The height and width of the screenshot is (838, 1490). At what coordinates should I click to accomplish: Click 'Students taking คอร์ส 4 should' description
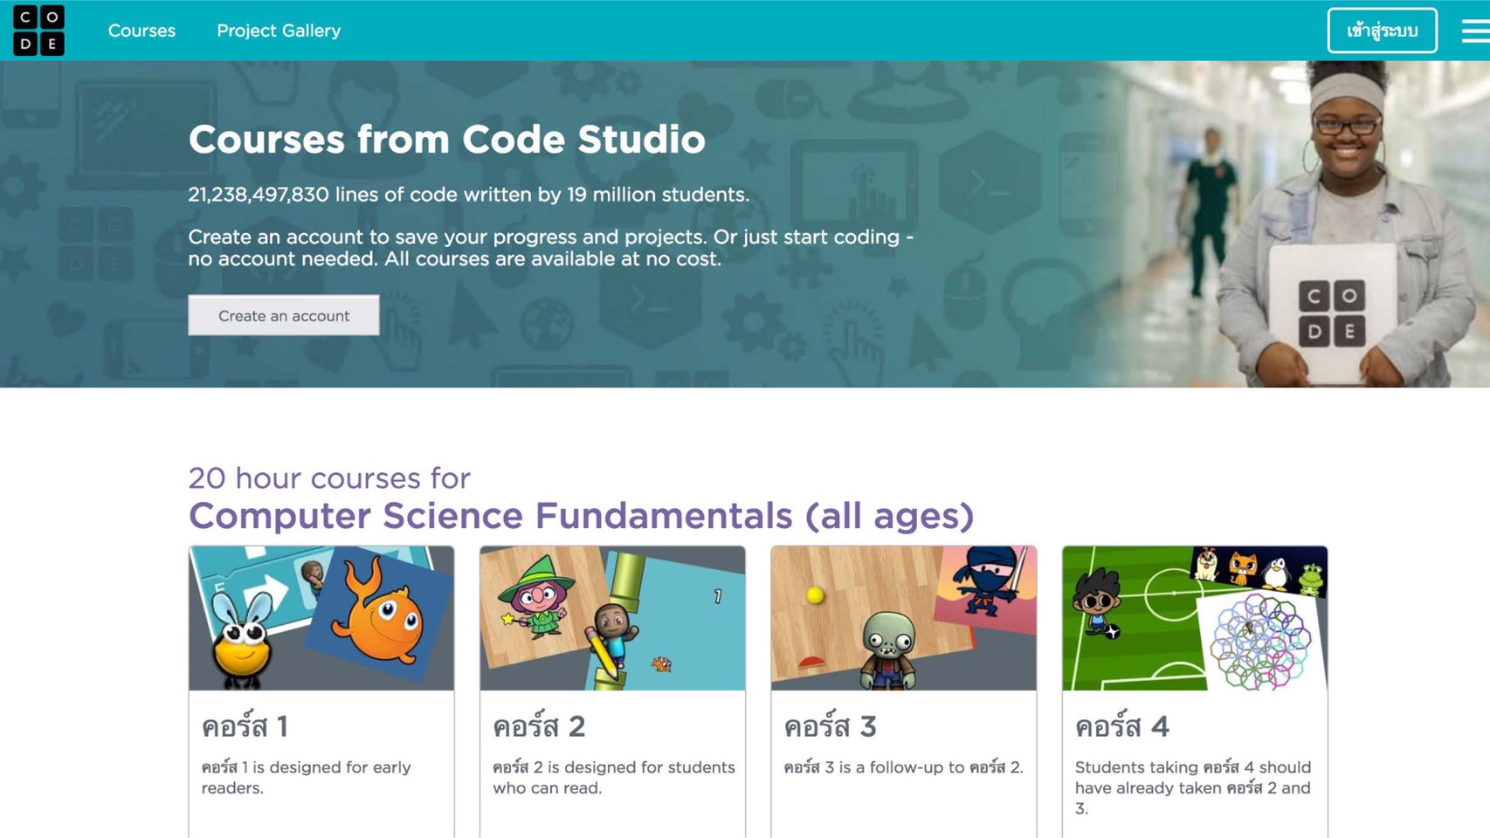coord(1193,787)
